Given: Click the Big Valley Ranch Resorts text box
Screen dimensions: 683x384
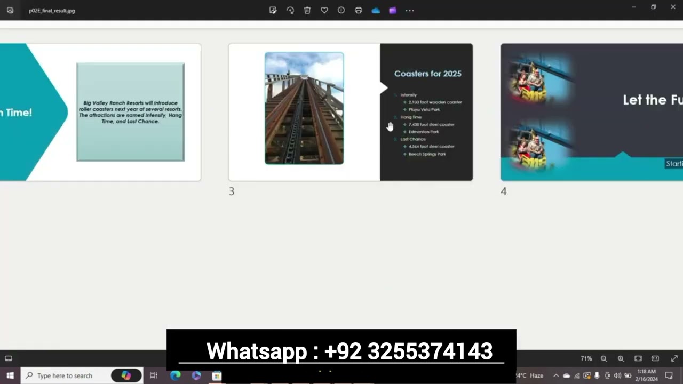Looking at the screenshot, I should tap(130, 112).
